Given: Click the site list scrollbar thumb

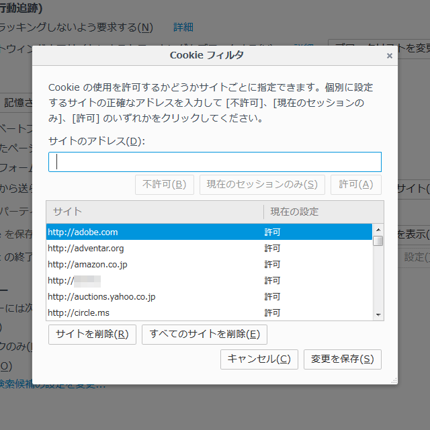Looking at the screenshot, I should [378, 241].
